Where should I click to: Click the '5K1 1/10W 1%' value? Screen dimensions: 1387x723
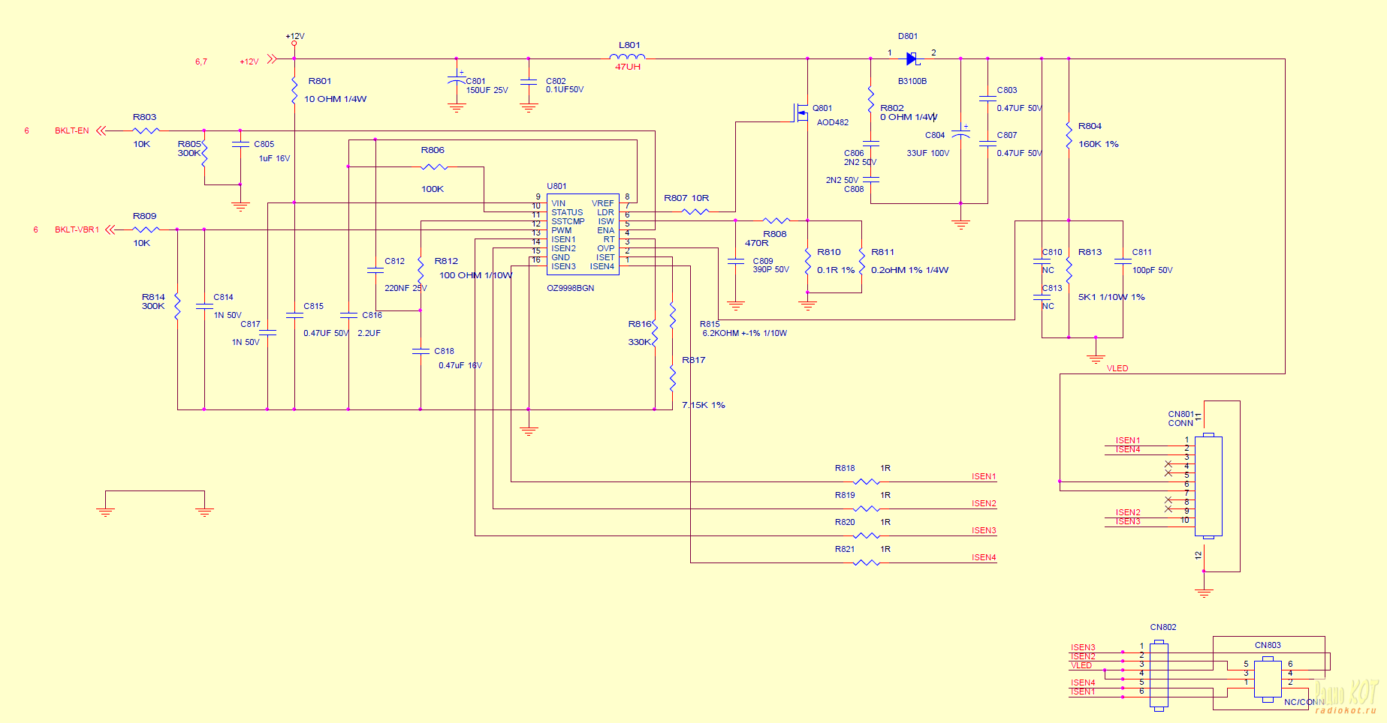click(x=1111, y=297)
